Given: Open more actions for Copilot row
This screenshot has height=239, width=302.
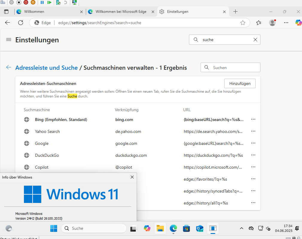Looking at the screenshot, I should tap(253, 167).
